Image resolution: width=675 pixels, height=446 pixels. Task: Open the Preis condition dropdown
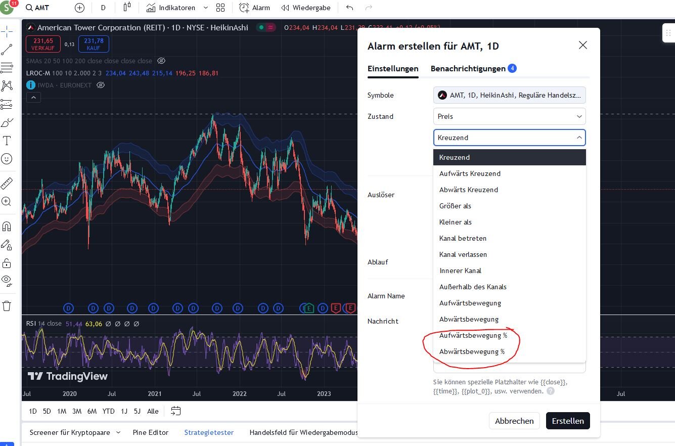tap(510, 116)
